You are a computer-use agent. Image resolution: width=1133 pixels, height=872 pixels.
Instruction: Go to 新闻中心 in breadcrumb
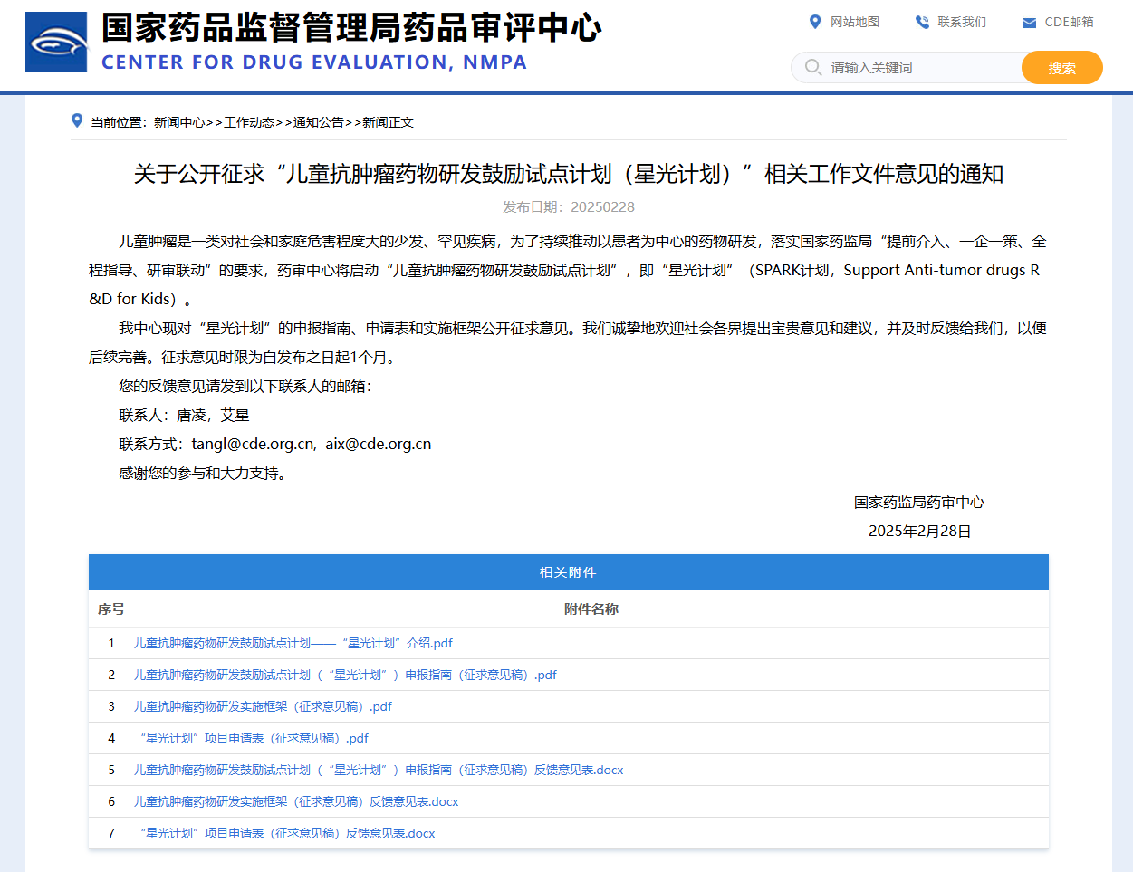[179, 122]
